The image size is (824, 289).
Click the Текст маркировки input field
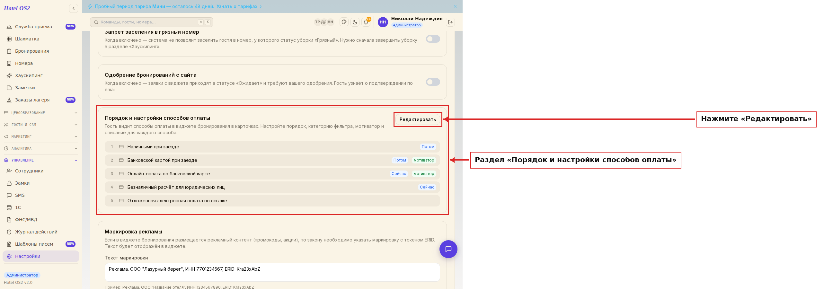pos(272,272)
